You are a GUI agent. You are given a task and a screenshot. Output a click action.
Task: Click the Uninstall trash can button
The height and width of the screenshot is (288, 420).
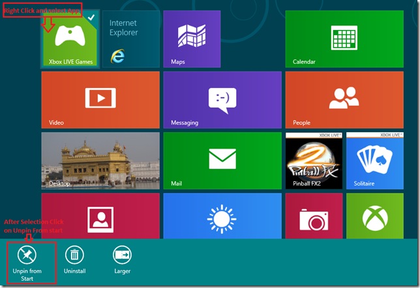click(x=74, y=260)
